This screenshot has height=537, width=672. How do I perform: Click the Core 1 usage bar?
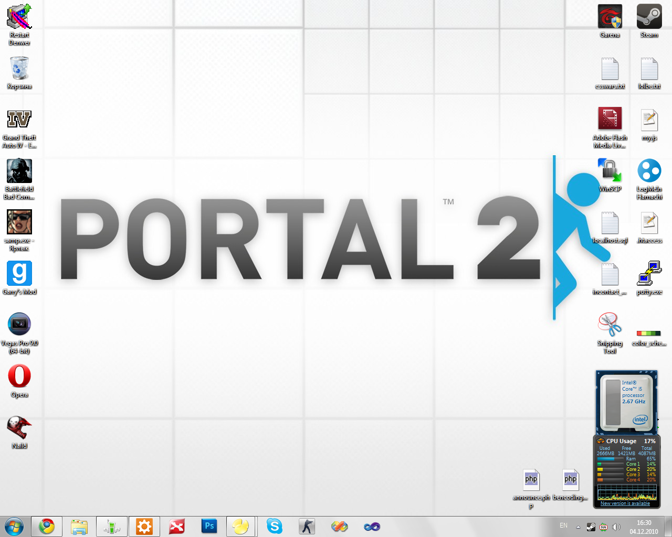(611, 464)
